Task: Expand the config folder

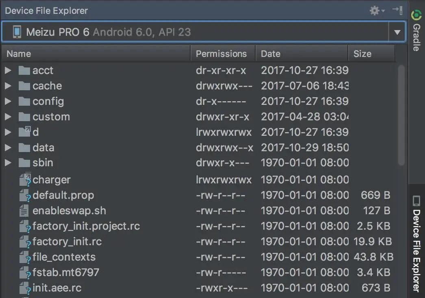Action: [x=8, y=101]
